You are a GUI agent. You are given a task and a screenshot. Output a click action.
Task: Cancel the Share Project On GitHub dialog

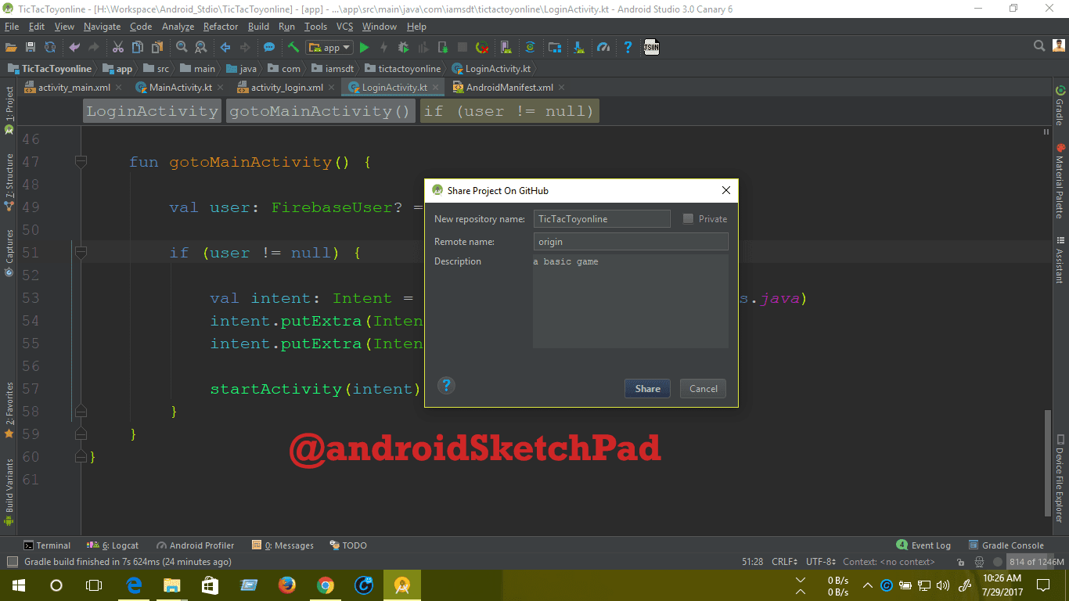tap(702, 388)
